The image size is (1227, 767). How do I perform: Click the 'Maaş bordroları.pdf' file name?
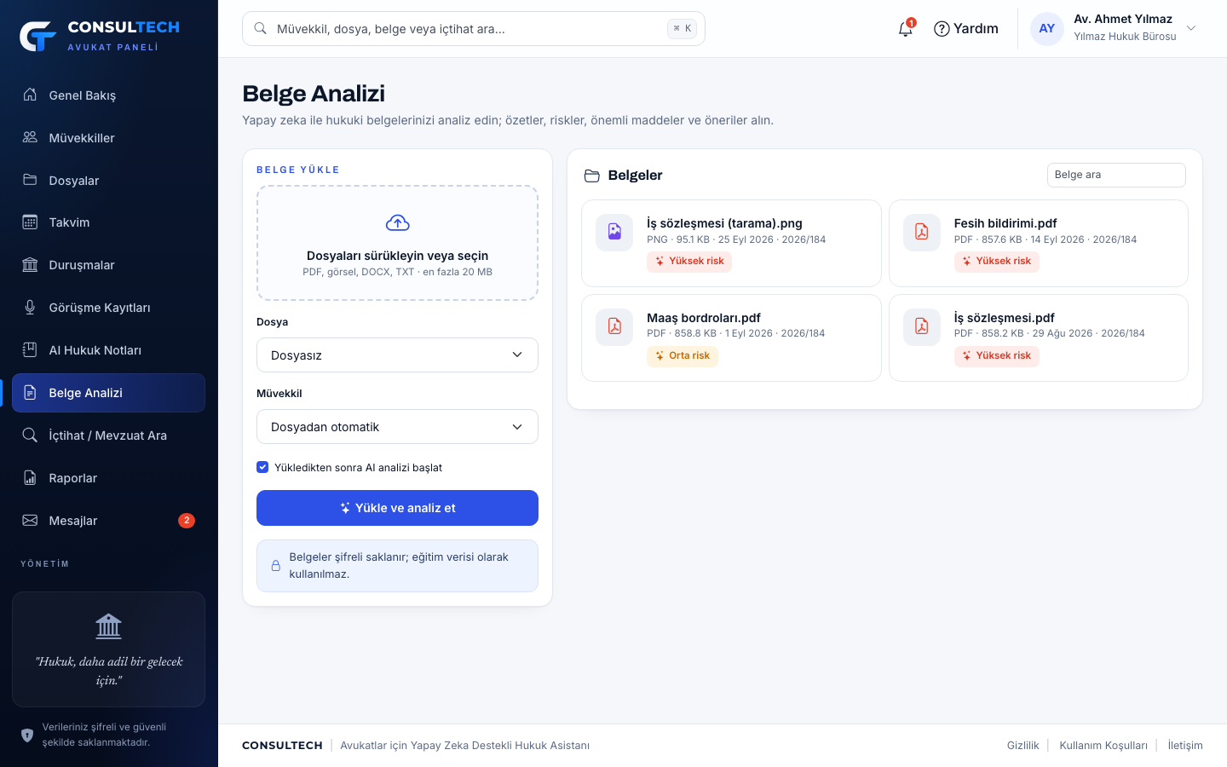coord(704,318)
